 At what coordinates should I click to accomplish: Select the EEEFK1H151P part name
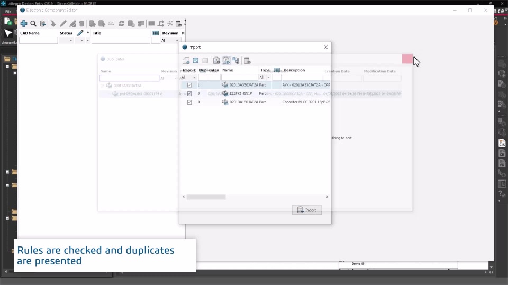click(241, 93)
